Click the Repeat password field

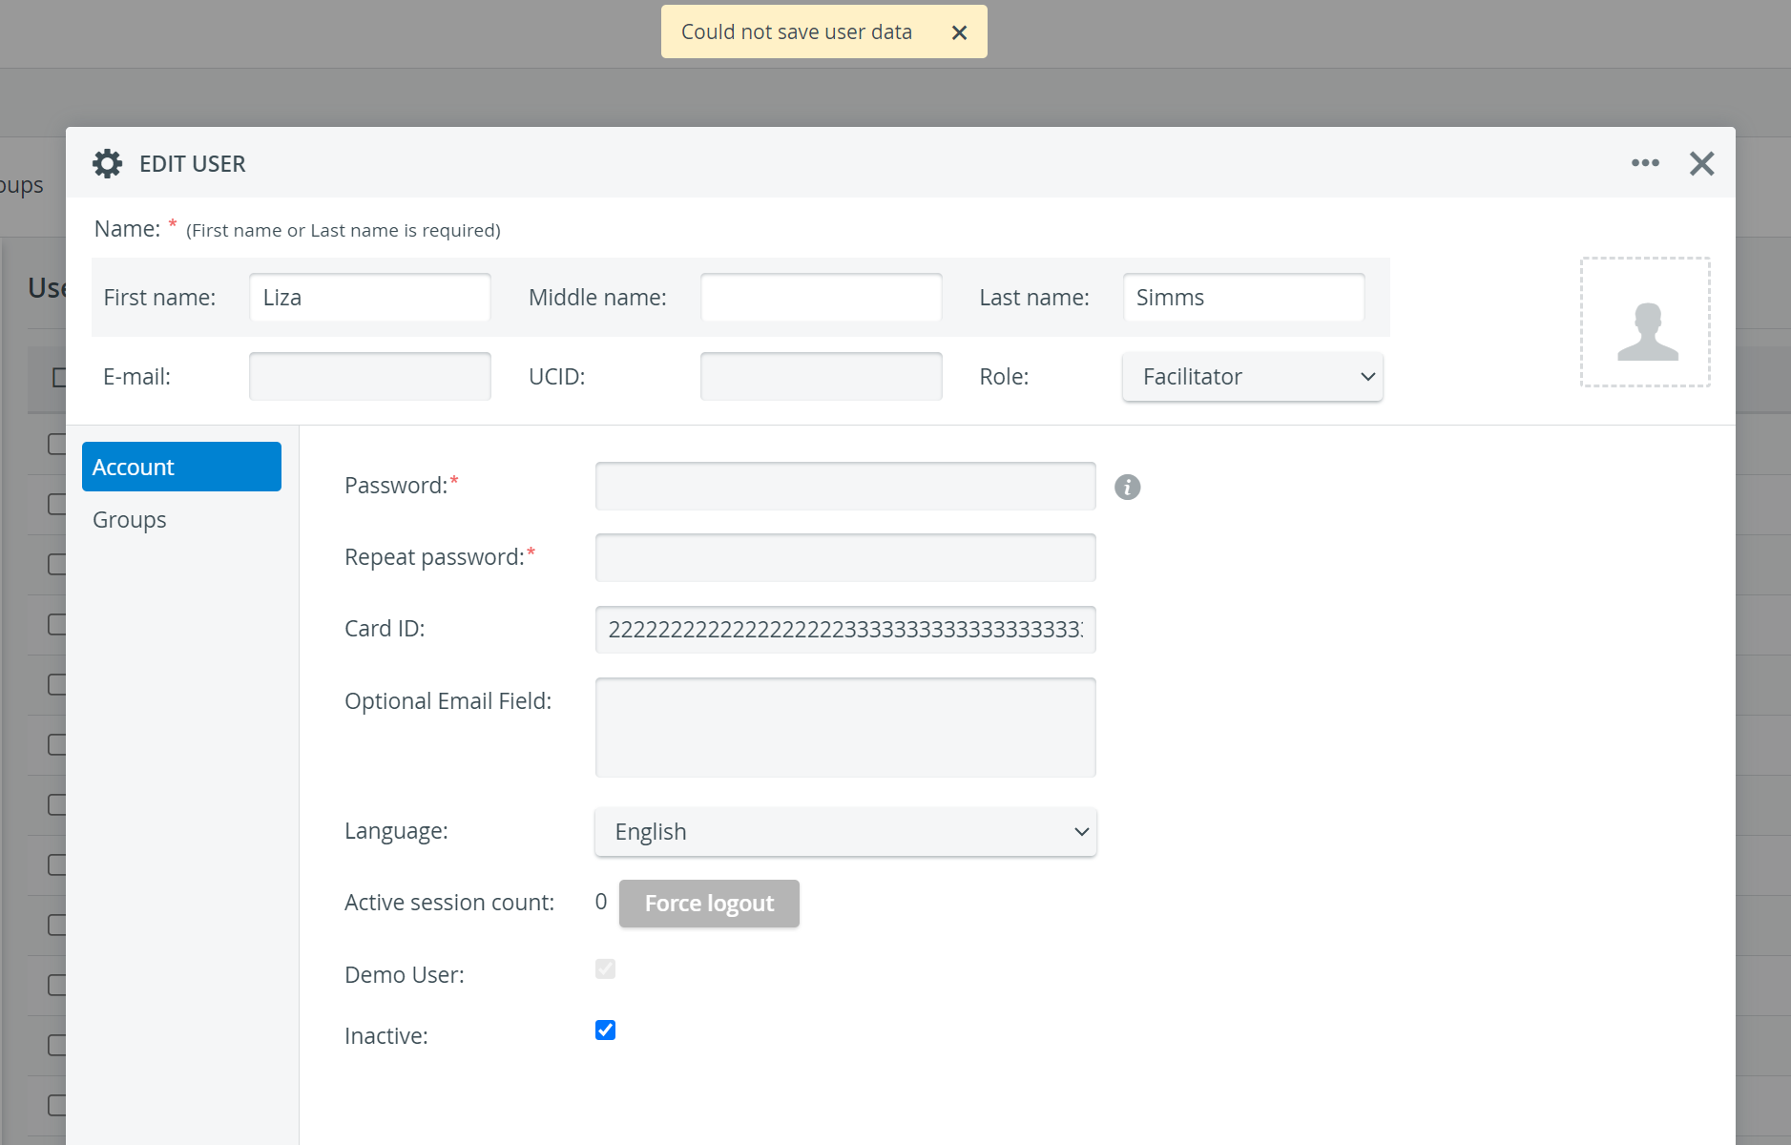tap(845, 557)
